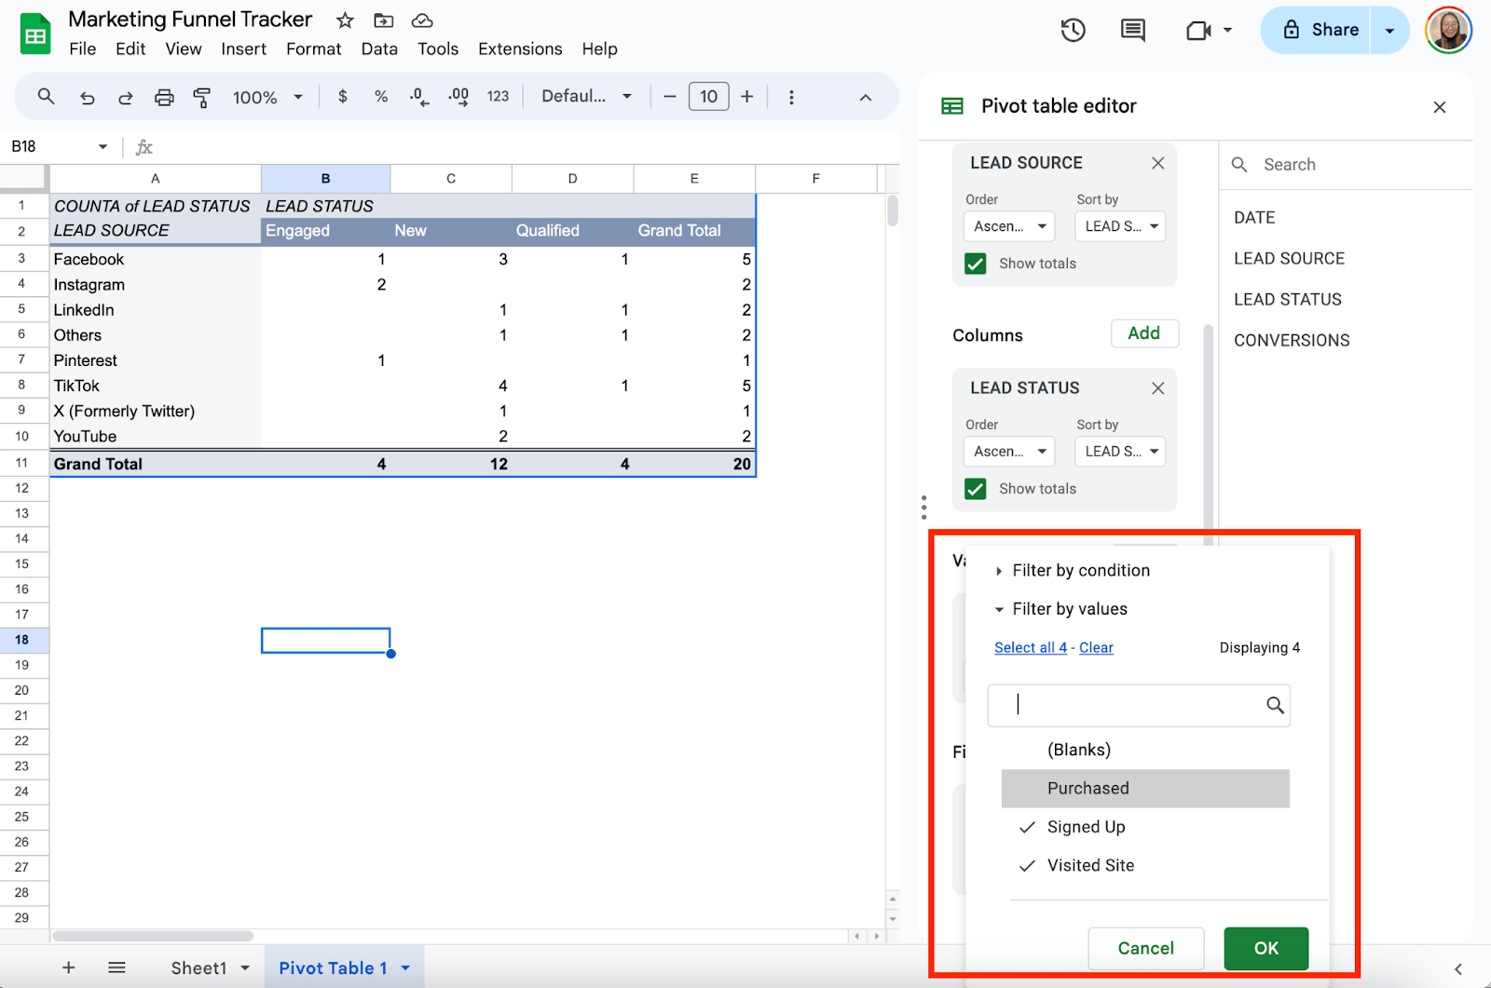
Task: Collapse side panel arrow at bottom right
Action: 1458,969
